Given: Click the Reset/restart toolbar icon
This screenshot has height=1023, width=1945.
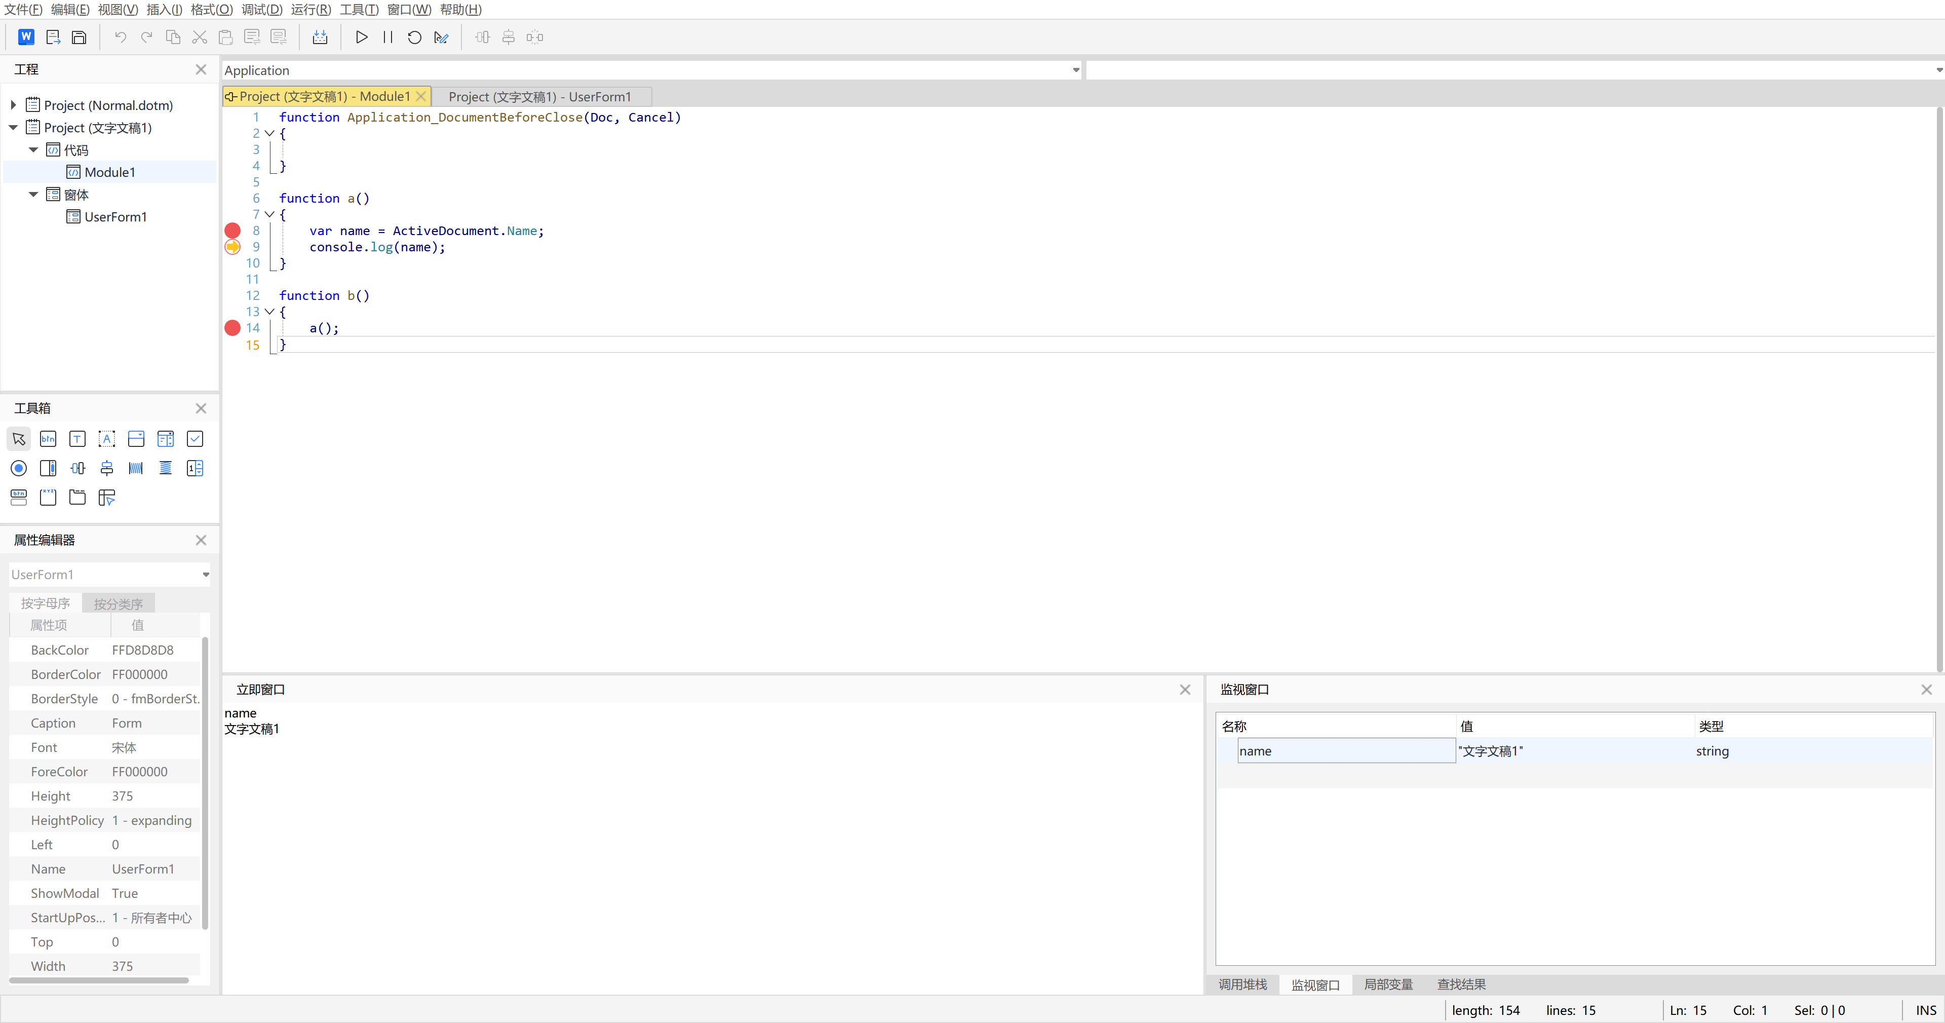Looking at the screenshot, I should (x=414, y=37).
